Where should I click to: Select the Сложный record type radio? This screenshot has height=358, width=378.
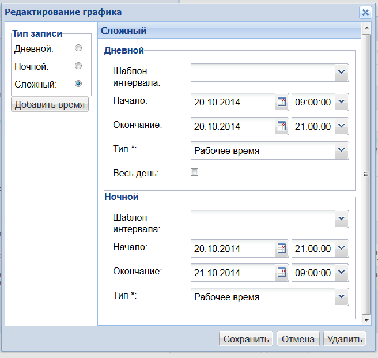(x=78, y=84)
